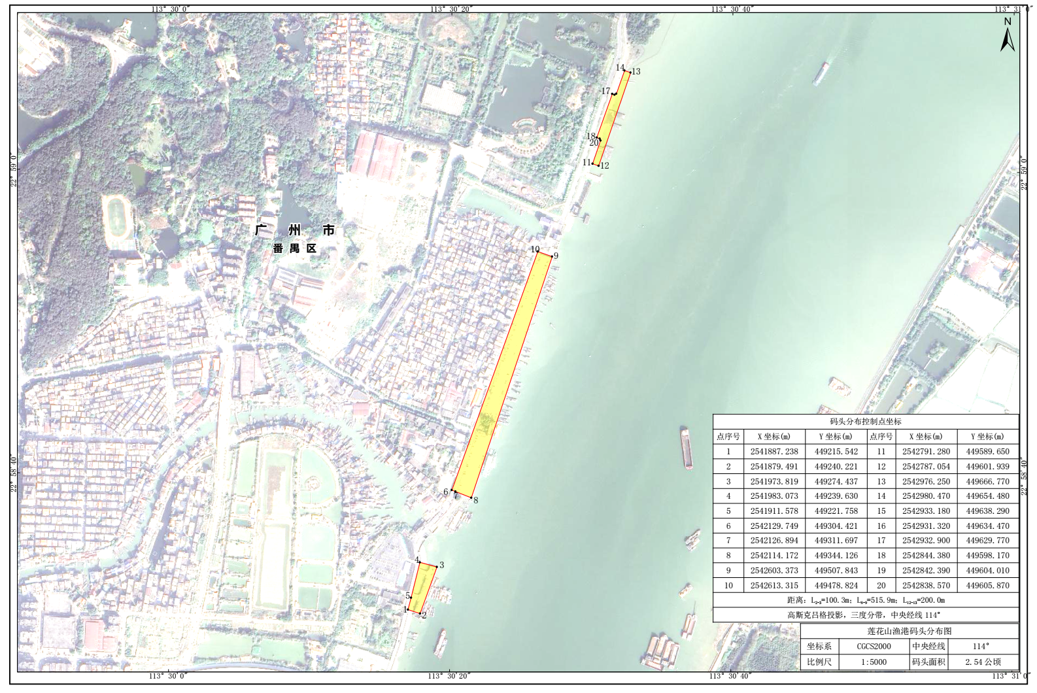
Task: Click the 1:5000 scale value cell
Action: tap(874, 662)
